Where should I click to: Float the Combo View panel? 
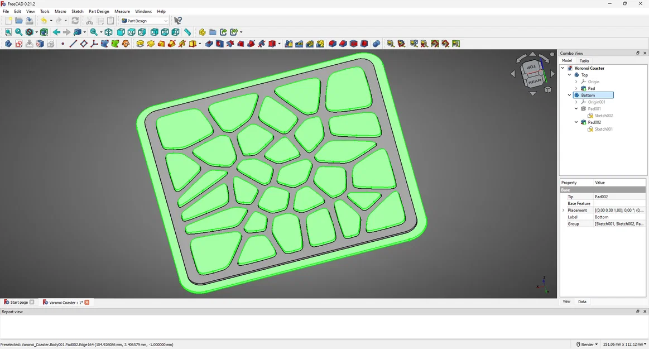[638, 53]
